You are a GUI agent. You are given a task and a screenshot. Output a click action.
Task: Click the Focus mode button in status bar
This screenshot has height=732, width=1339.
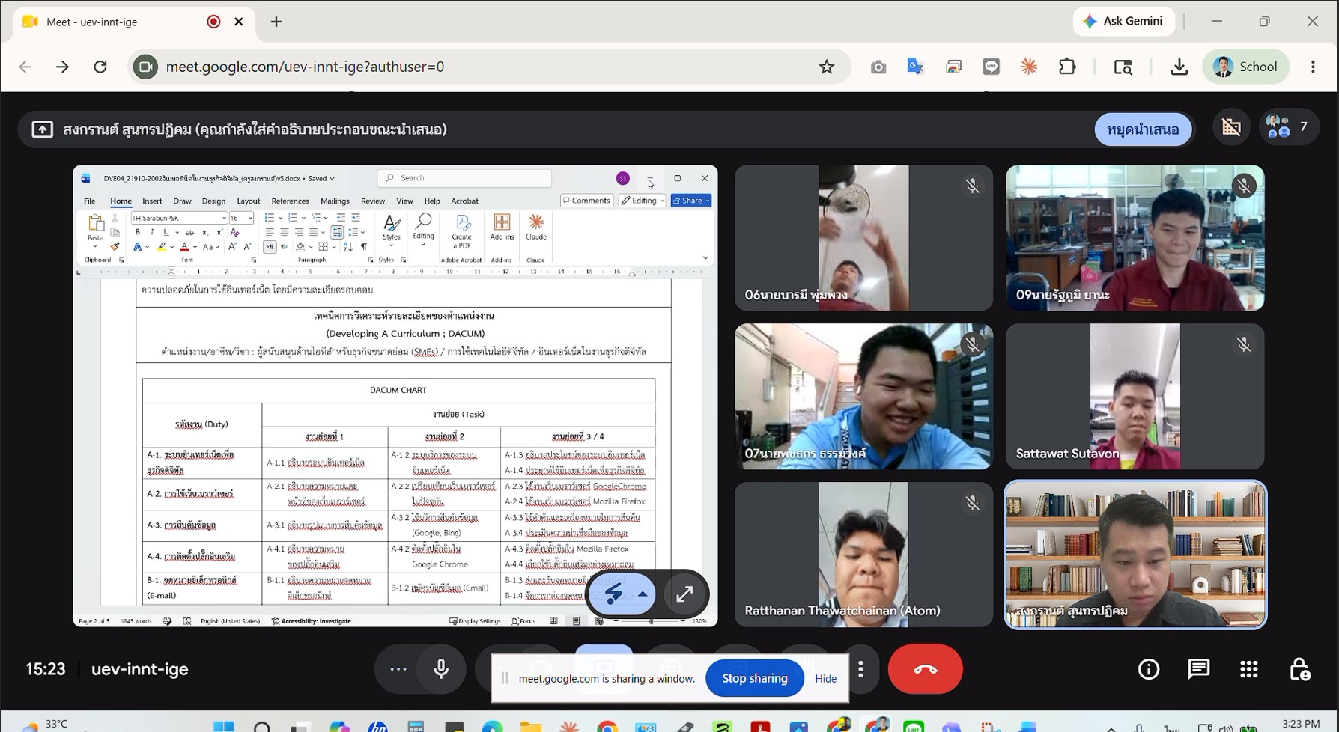(x=523, y=621)
